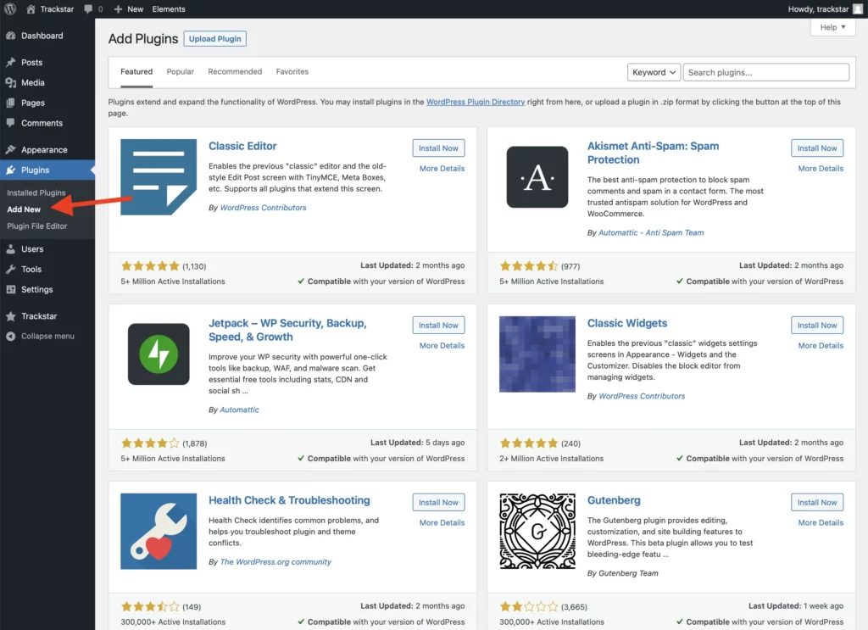Click Jetpack's Automattic author link

tap(239, 410)
